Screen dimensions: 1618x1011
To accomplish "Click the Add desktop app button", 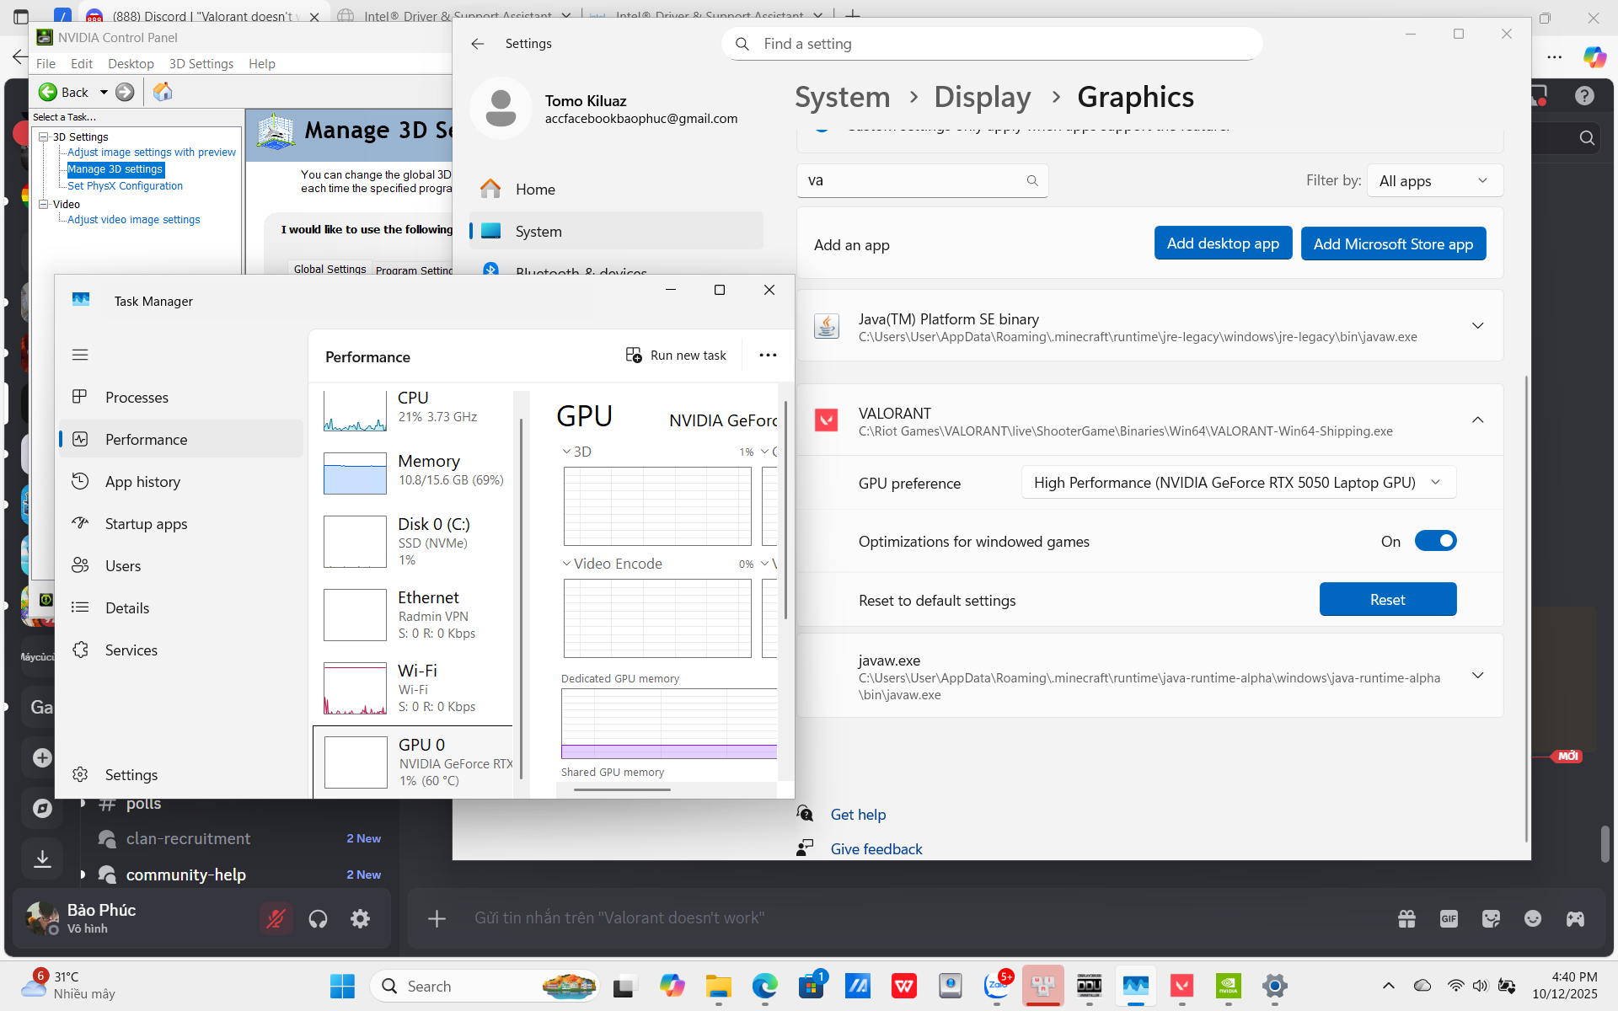I will point(1222,243).
